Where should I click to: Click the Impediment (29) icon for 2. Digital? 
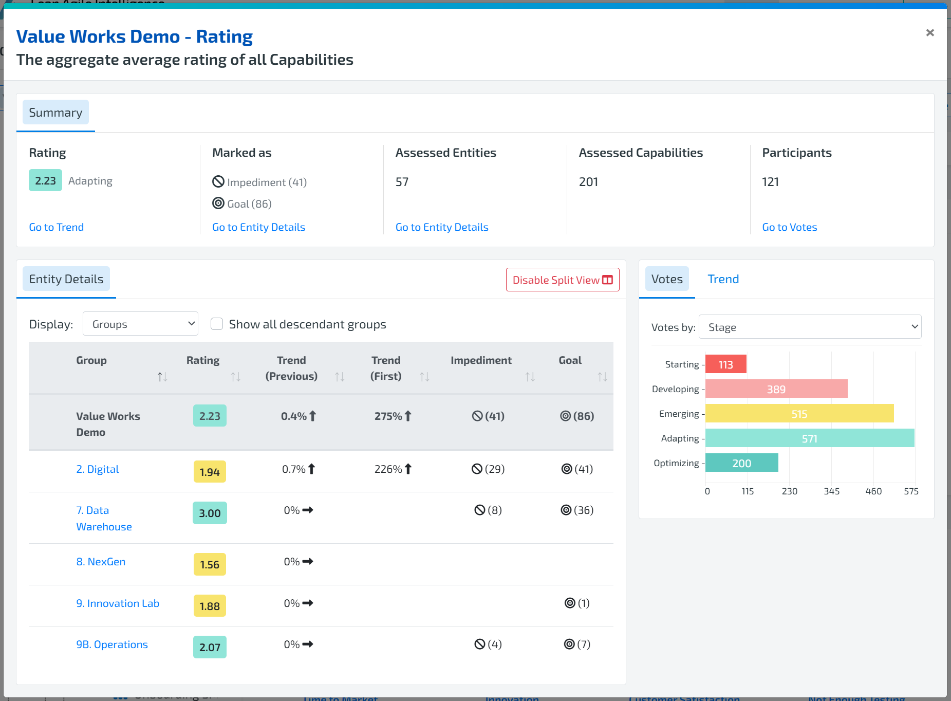pos(477,469)
